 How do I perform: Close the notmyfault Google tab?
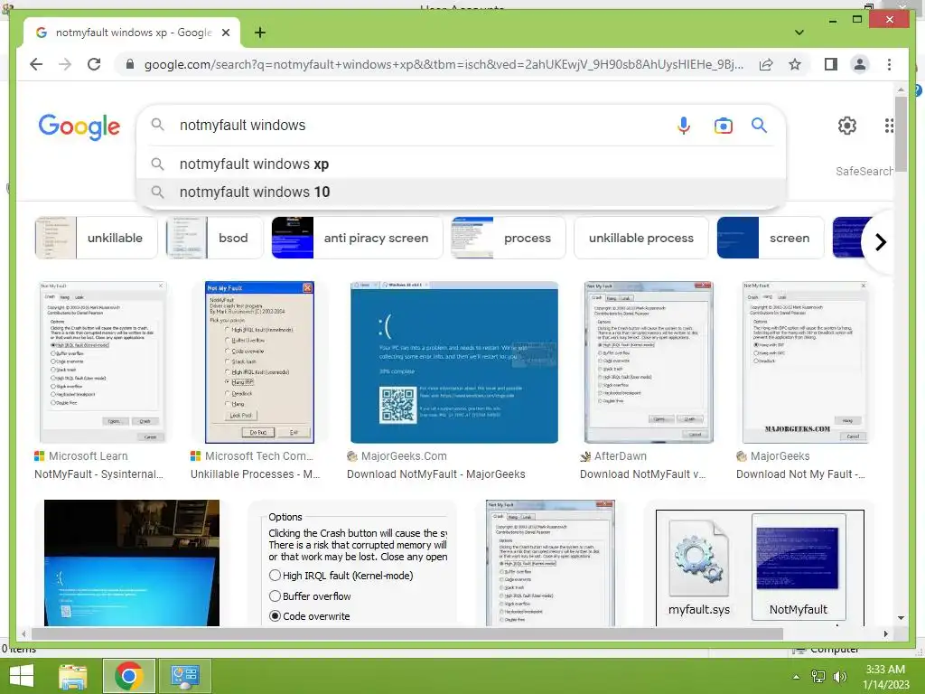click(226, 33)
